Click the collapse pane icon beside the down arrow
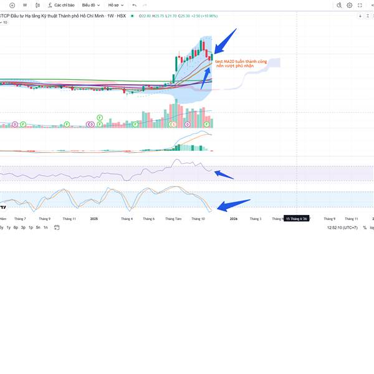 click(368, 16)
